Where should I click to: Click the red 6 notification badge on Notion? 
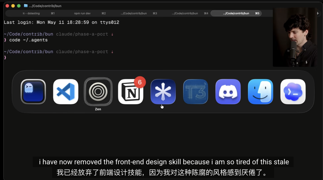(x=140, y=82)
